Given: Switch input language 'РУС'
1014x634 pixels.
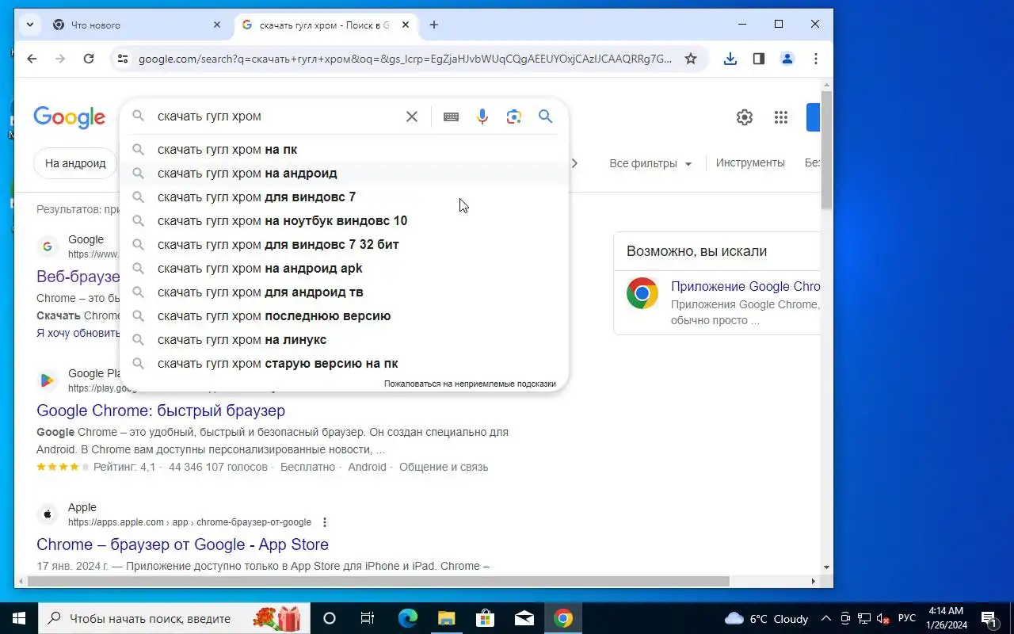Looking at the screenshot, I should (907, 618).
